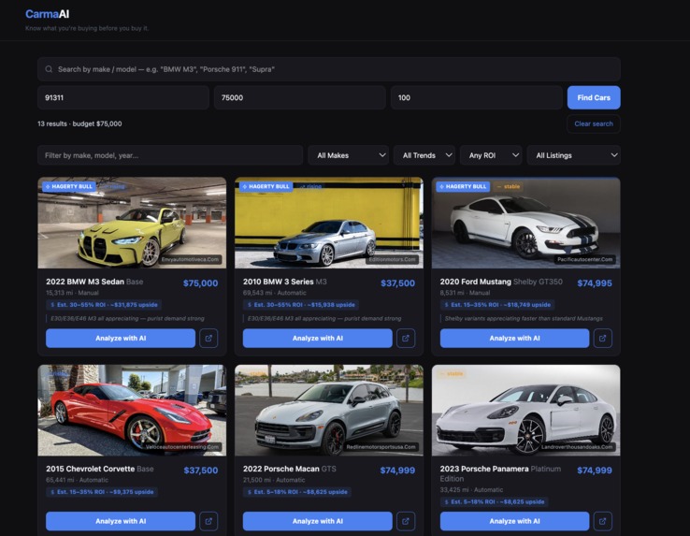Analyze the 2010 BMW 3 Series with AI

(x=318, y=339)
